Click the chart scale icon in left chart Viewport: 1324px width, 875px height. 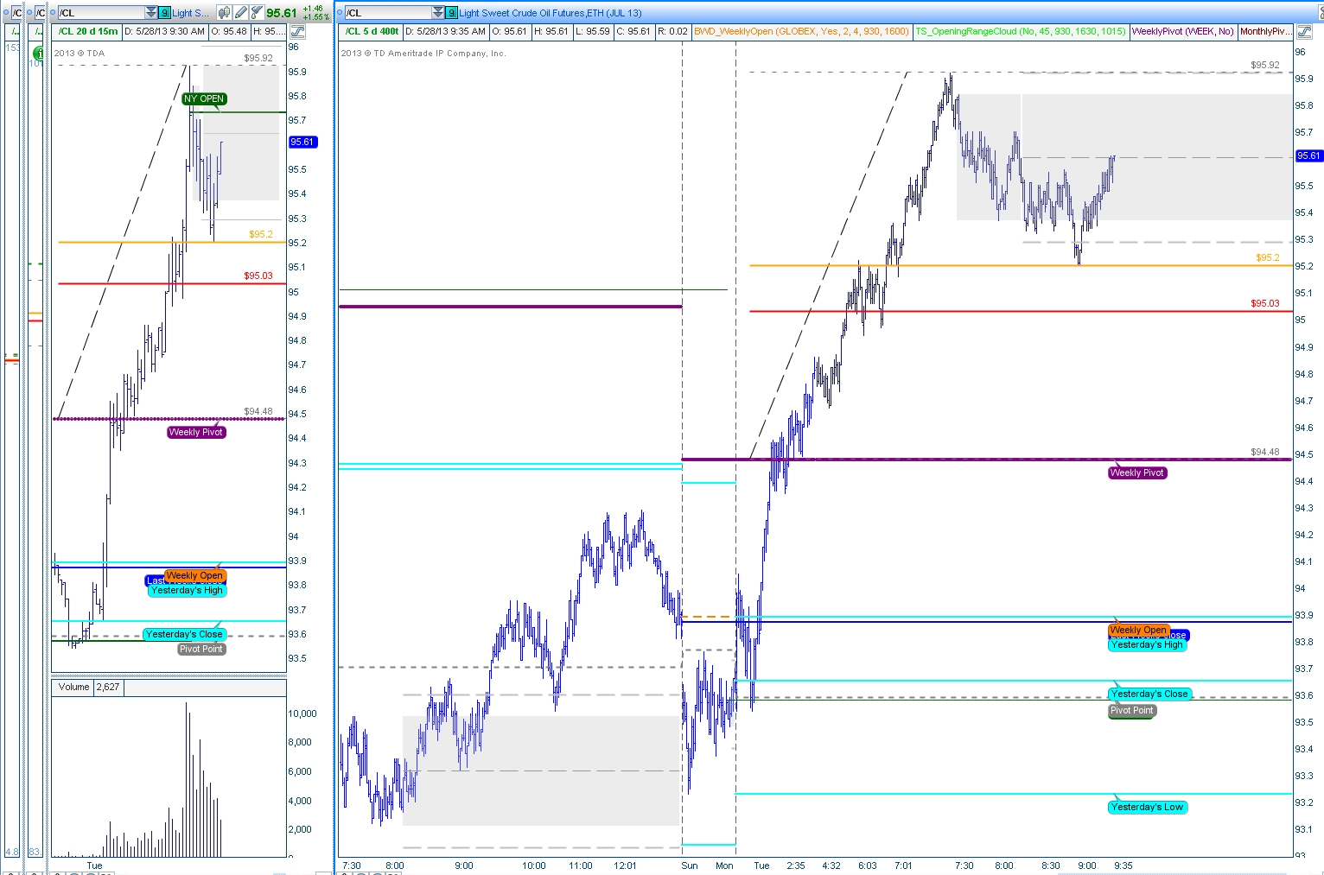(x=297, y=32)
